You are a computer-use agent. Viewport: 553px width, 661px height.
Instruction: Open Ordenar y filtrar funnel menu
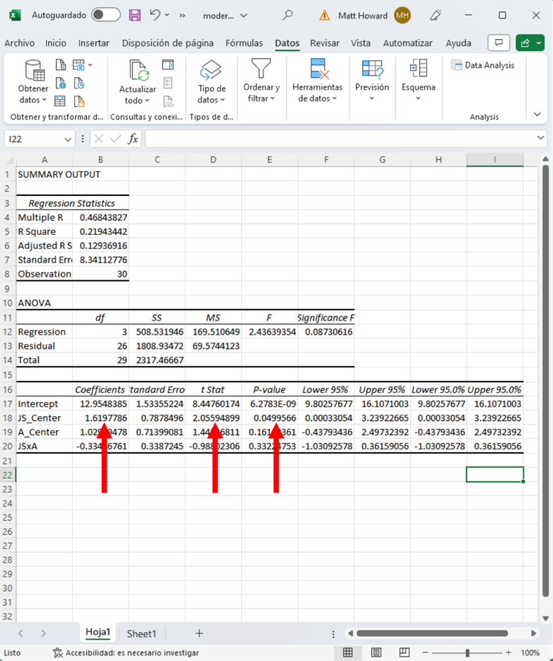tap(261, 83)
